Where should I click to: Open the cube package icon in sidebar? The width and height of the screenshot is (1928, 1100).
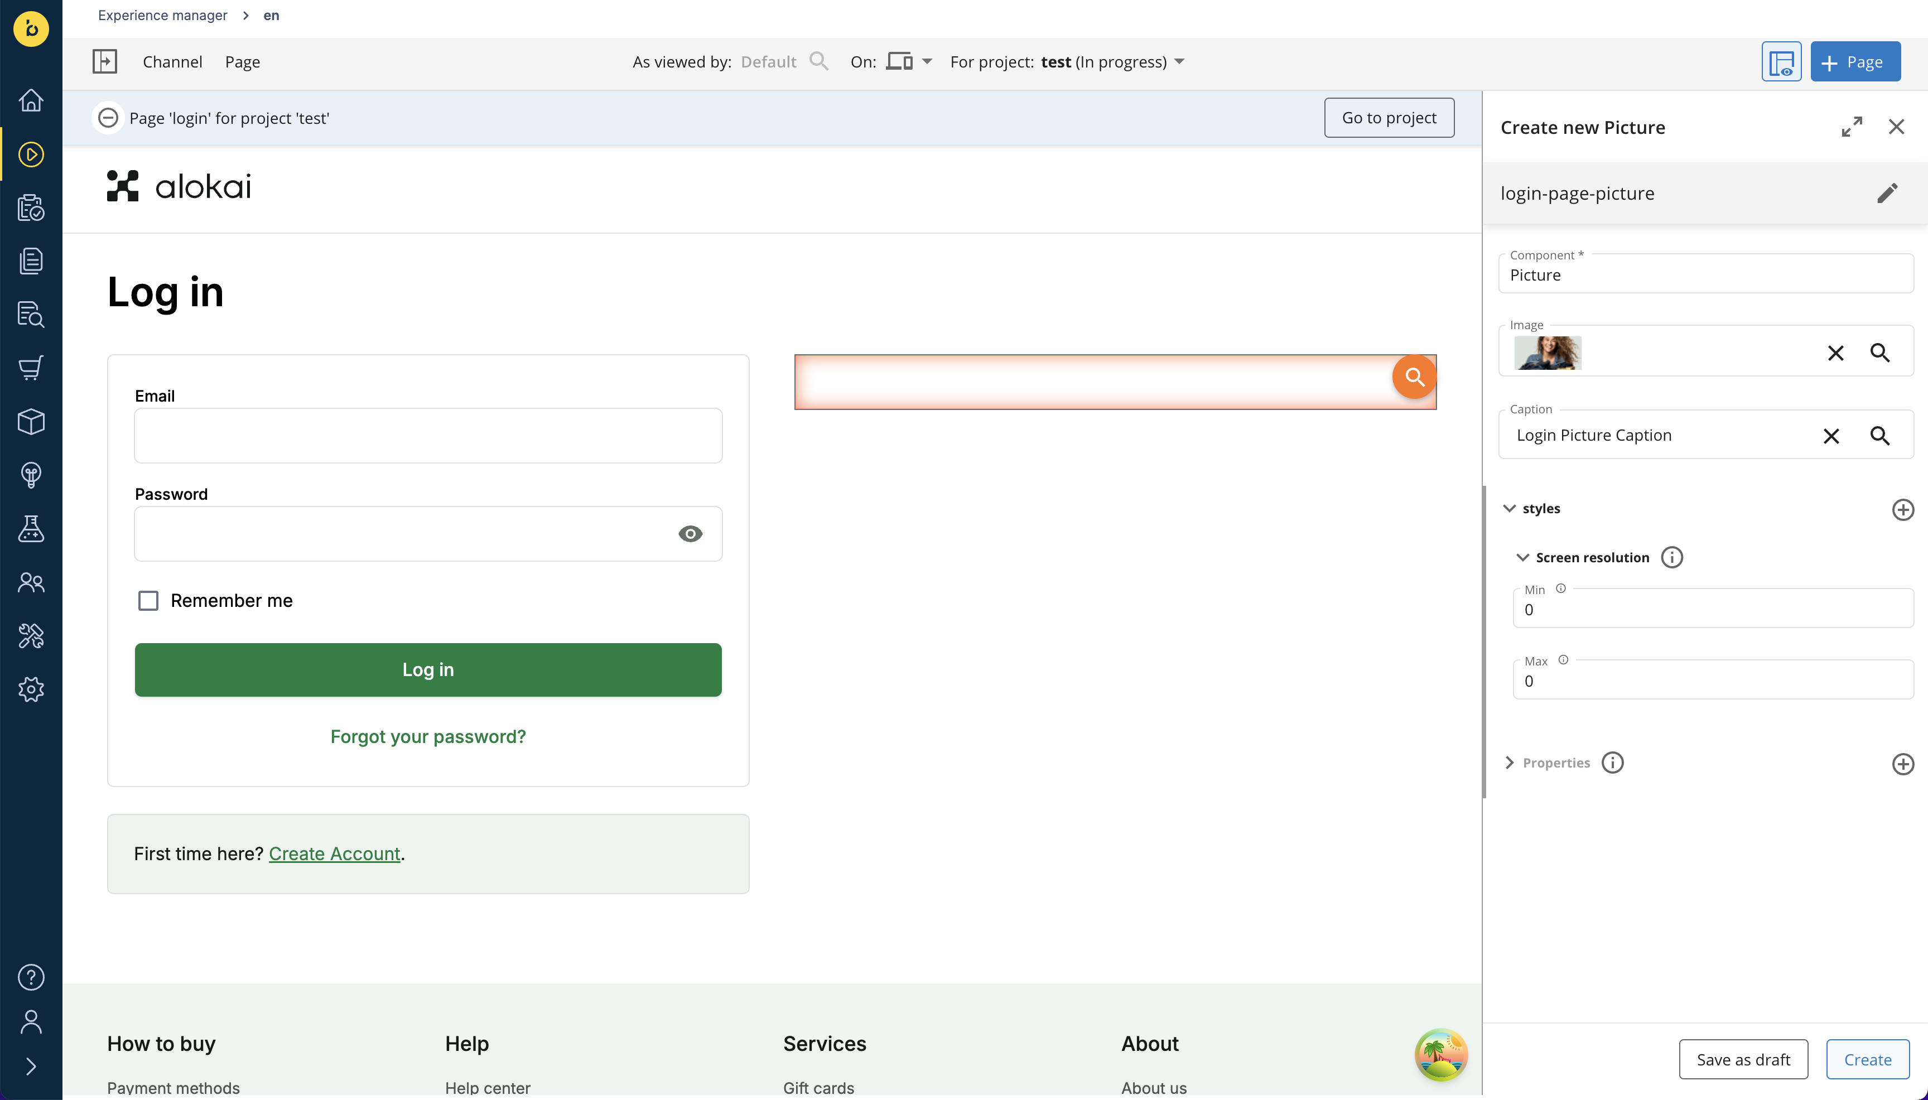(x=31, y=422)
